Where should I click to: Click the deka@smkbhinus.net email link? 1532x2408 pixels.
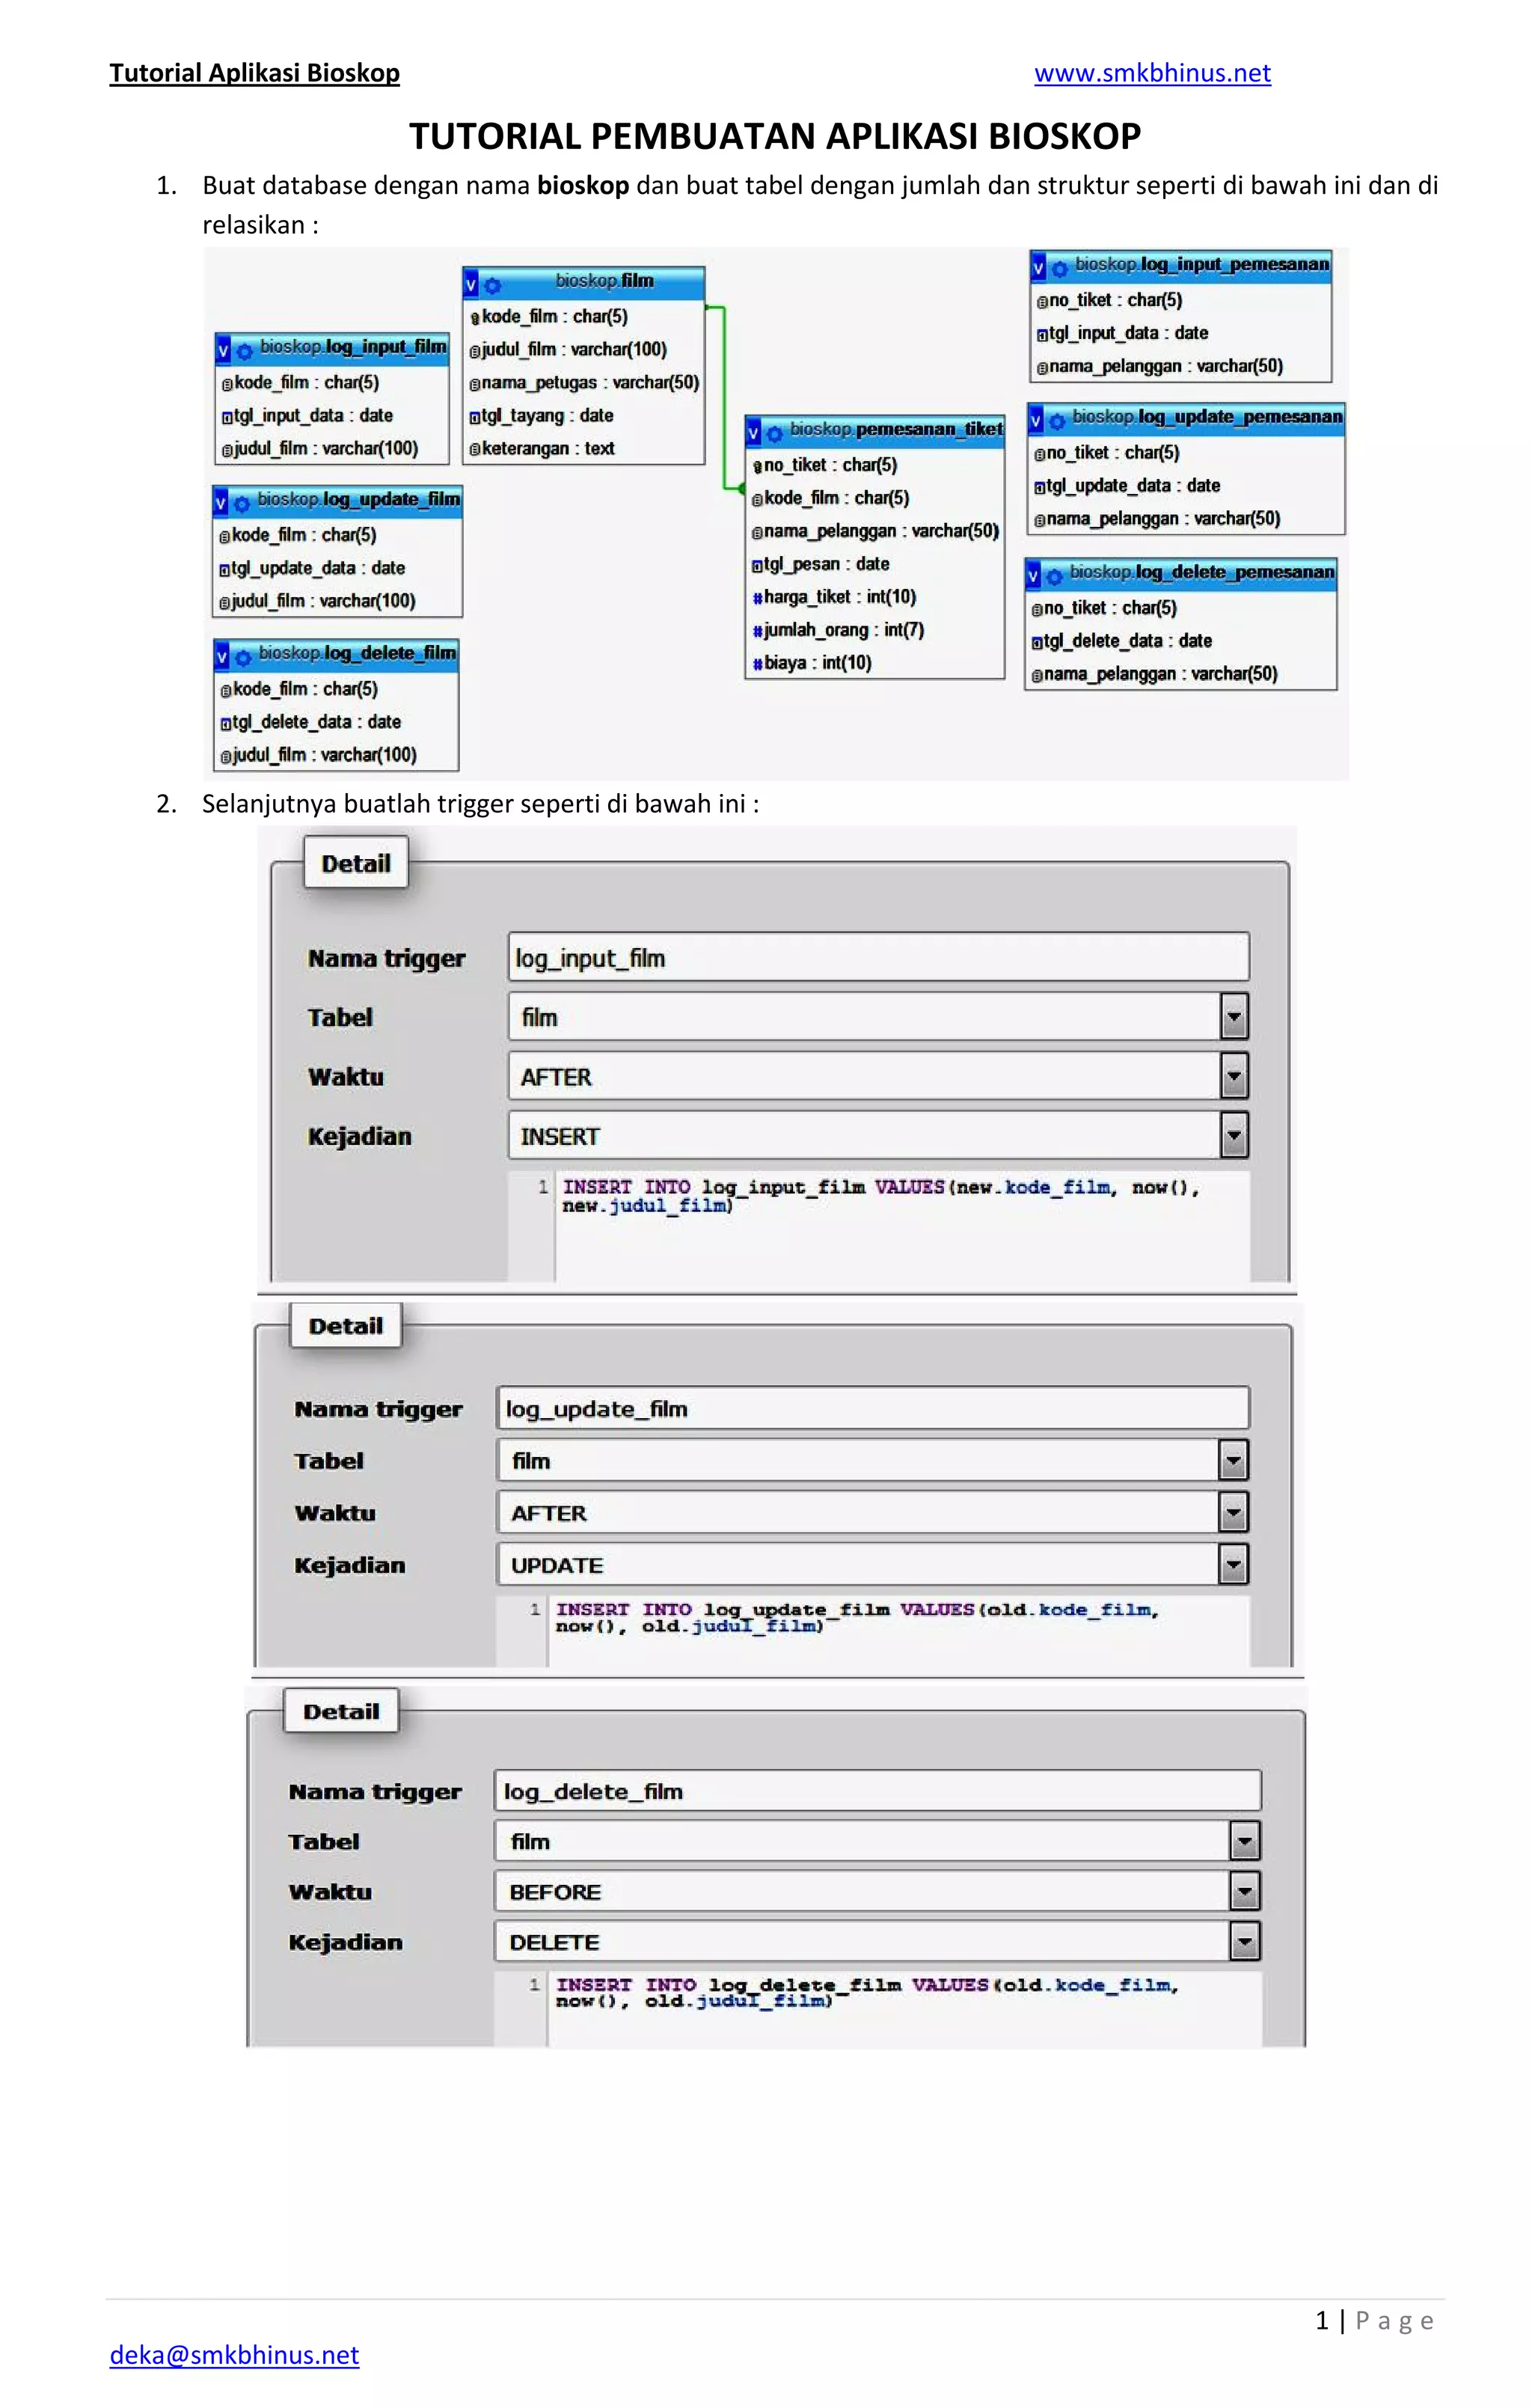(x=234, y=2354)
